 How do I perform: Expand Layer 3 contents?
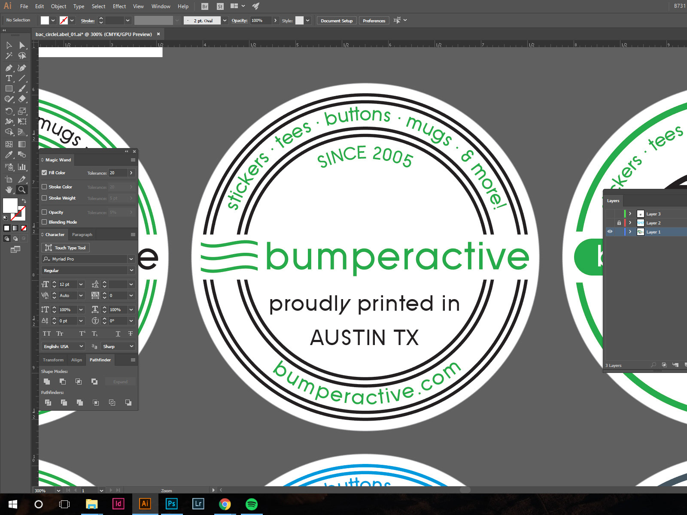(630, 214)
